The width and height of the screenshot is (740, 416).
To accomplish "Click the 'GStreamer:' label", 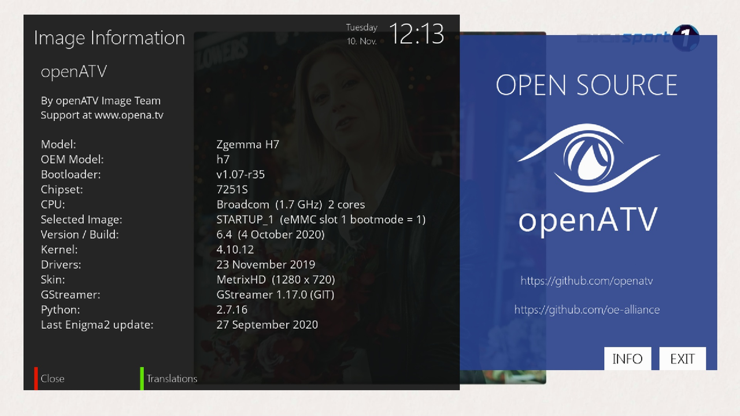I will (x=71, y=295).
